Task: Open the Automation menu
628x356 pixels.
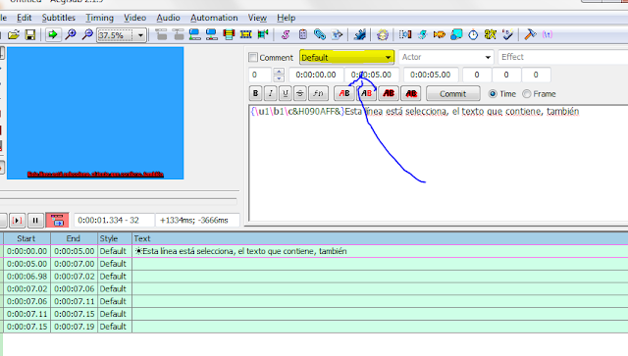Action: coord(214,18)
